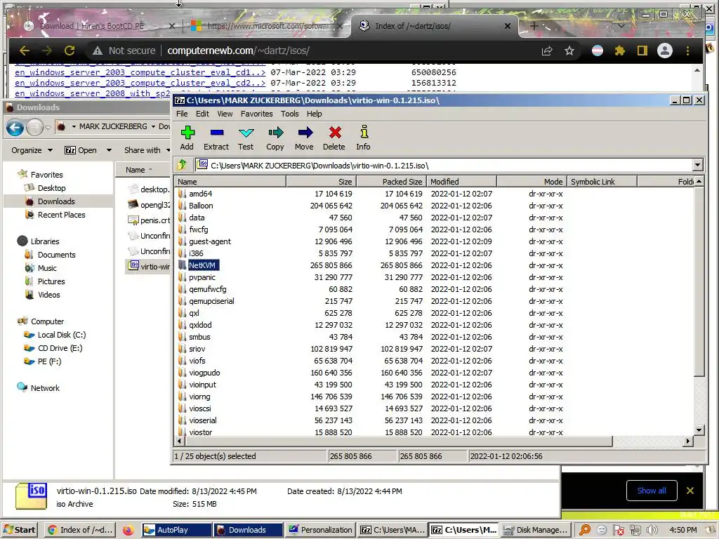The image size is (719, 539).
Task: Open the Edit menu in 7-Zip
Action: [202, 114]
